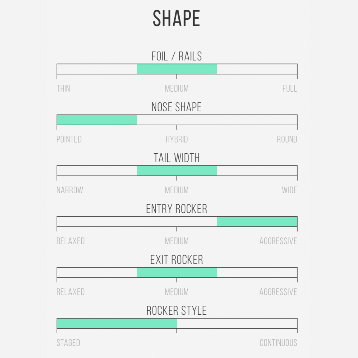The width and height of the screenshot is (358, 358).
Task: Select the NARROW label under Tail Width
Action: tap(70, 190)
